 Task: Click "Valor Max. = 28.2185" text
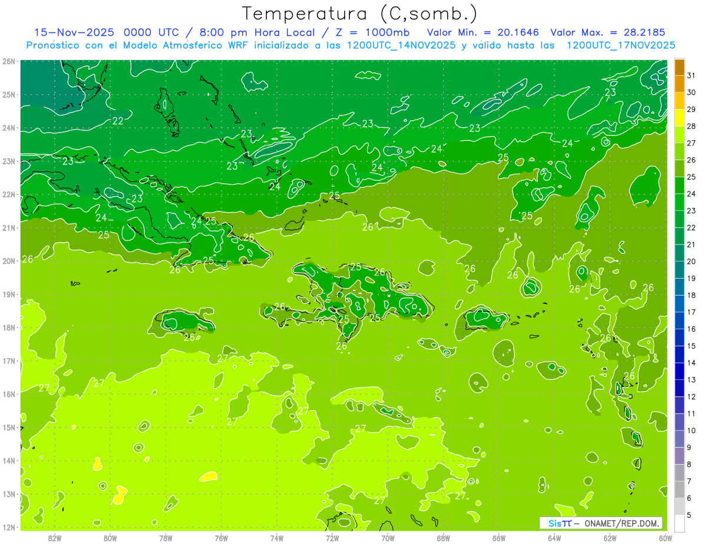607,32
